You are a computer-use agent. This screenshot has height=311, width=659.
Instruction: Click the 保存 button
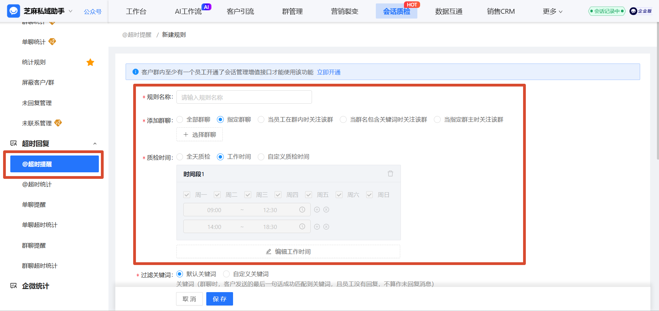[220, 299]
